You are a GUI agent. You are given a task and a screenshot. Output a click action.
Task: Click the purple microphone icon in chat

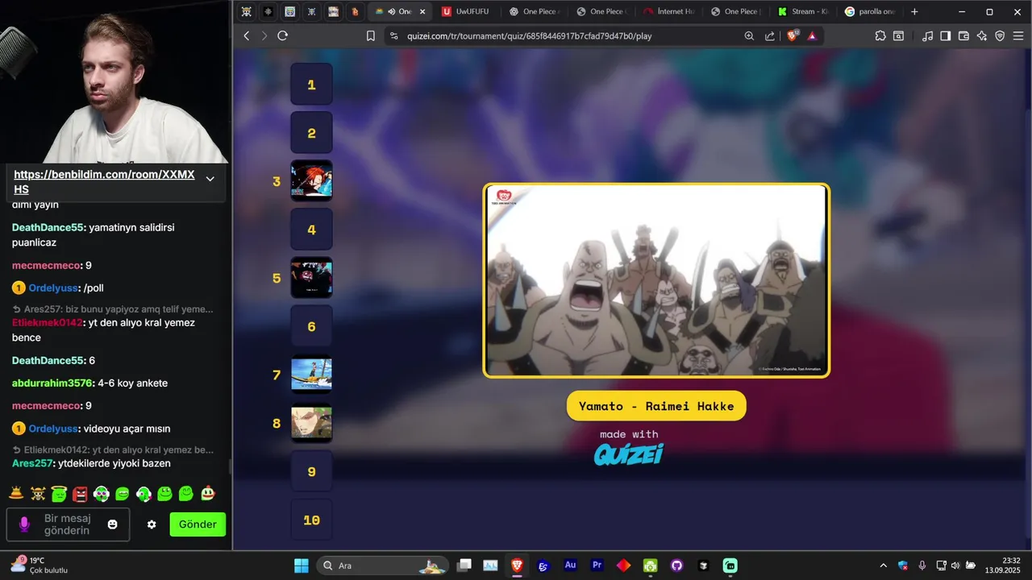click(x=24, y=524)
